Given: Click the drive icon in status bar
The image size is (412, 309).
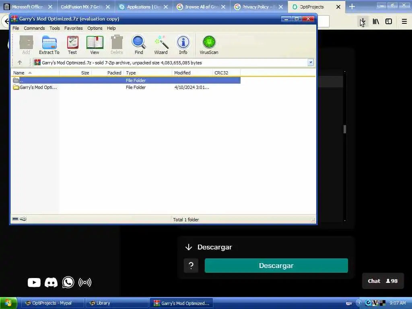Looking at the screenshot, I should (15, 219).
